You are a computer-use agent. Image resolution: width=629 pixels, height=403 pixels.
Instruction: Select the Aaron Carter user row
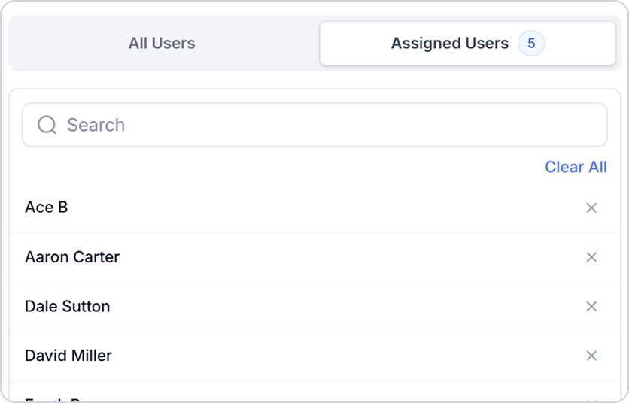(x=314, y=257)
